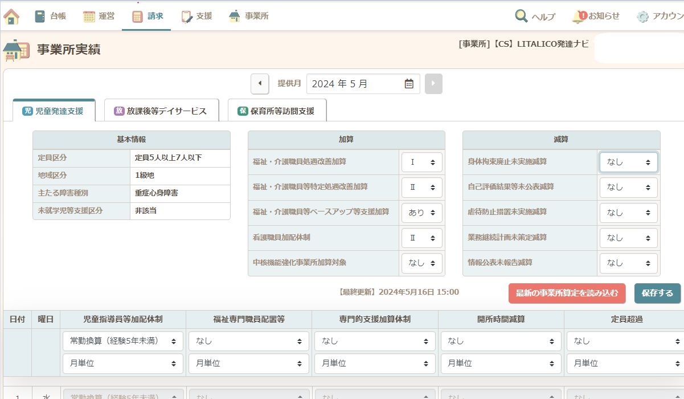Click 最新の事業所算定を読み込む button
This screenshot has height=399, width=684.
pos(567,294)
